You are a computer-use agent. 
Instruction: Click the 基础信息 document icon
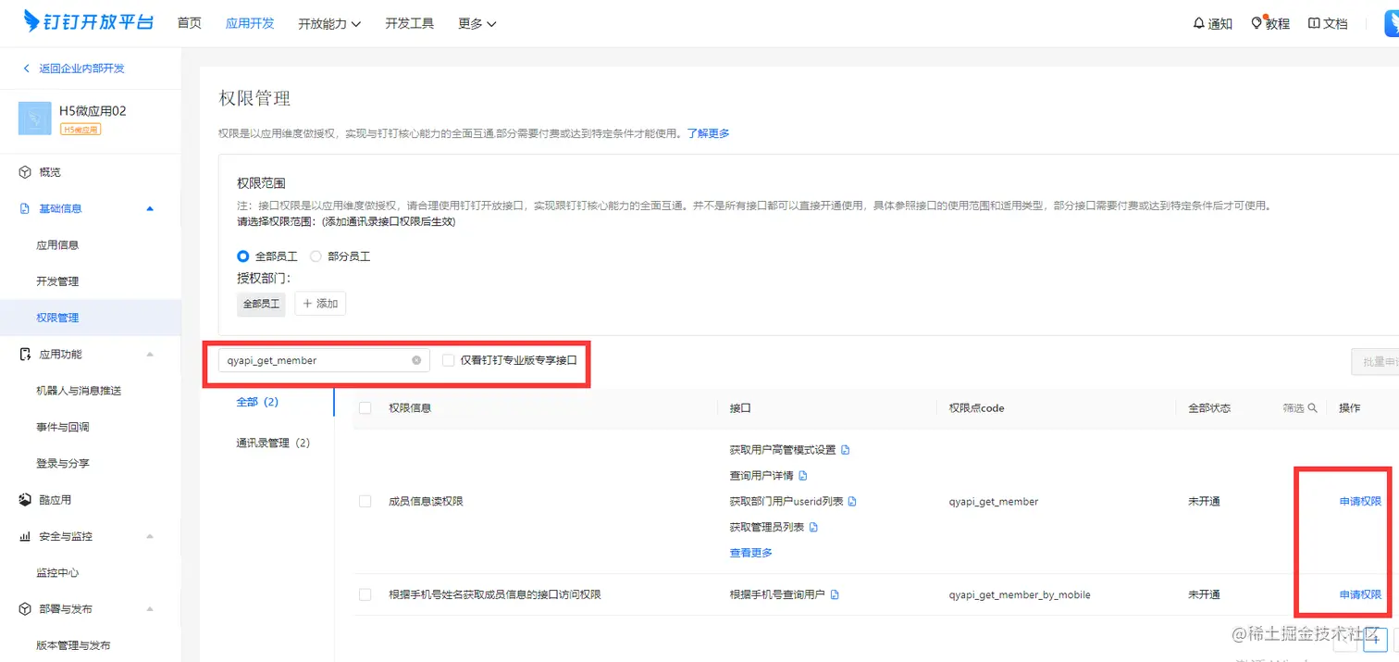[x=25, y=209]
